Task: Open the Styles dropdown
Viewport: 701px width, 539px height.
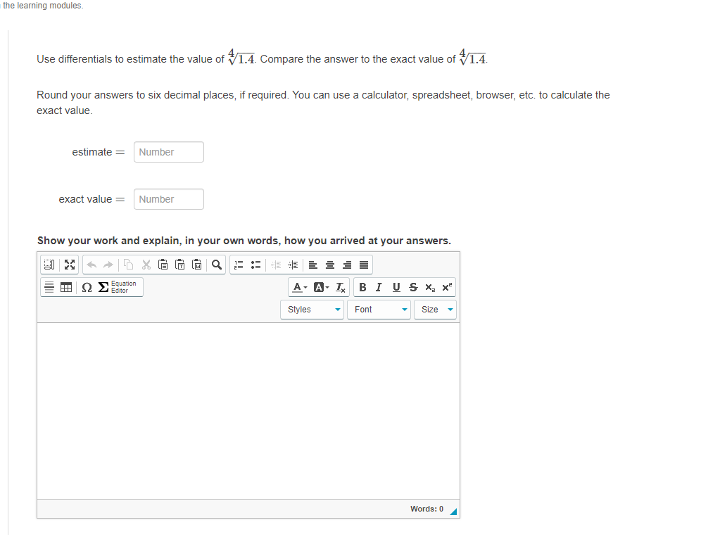Action: click(312, 310)
